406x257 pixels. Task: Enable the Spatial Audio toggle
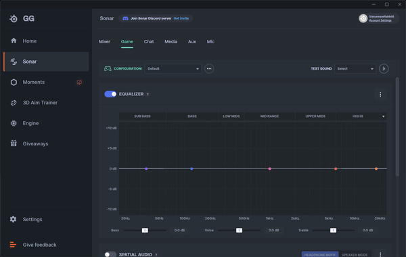(110, 254)
